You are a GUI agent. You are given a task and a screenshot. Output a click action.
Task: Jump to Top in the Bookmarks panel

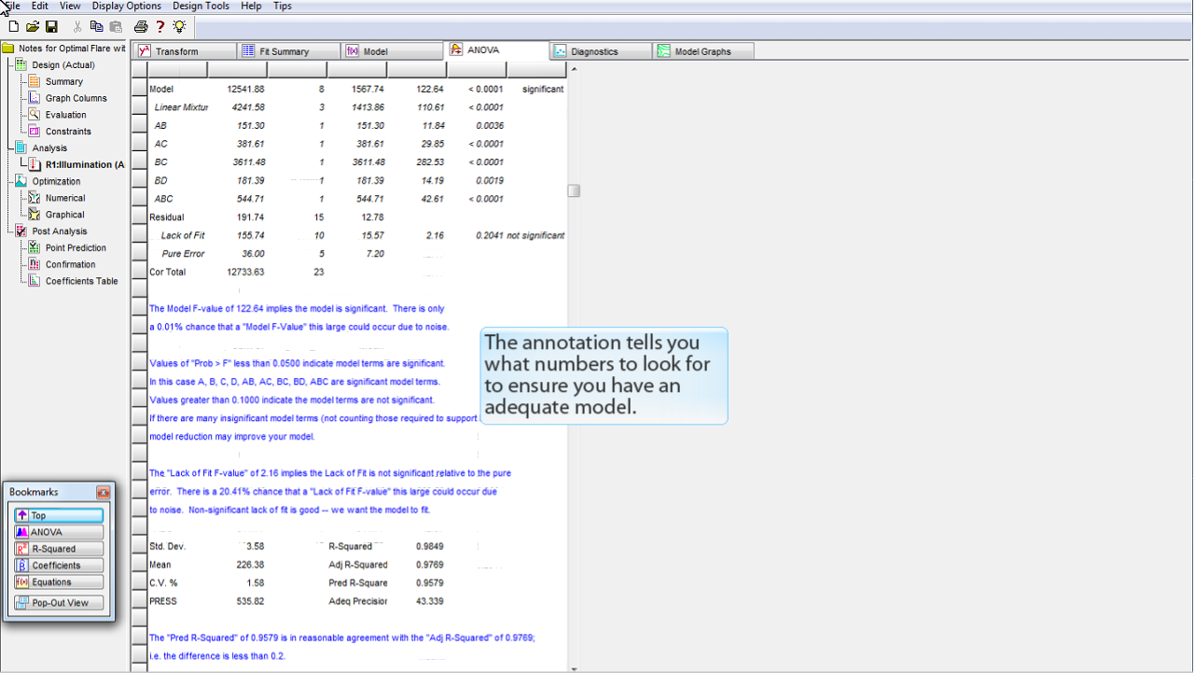59,515
